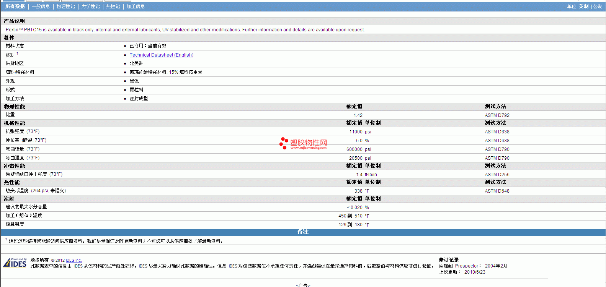The width and height of the screenshot is (606, 287).
Task: Click the moisture value < 0.020
Action: (355, 208)
